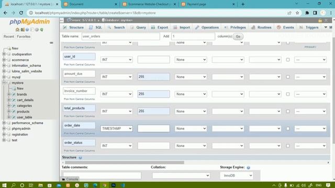The height and width of the screenshot is (188, 335).
Task: Open MySQL documentation icon in sidebar
Action: click(x=32, y=30)
